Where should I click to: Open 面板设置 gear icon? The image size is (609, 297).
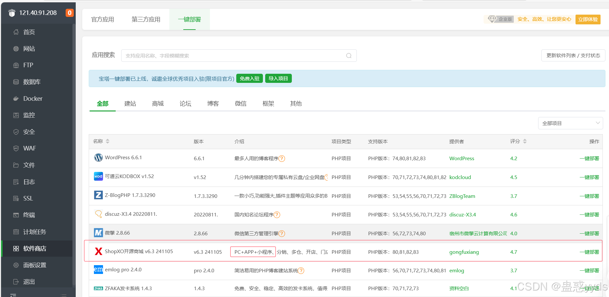tap(16, 265)
